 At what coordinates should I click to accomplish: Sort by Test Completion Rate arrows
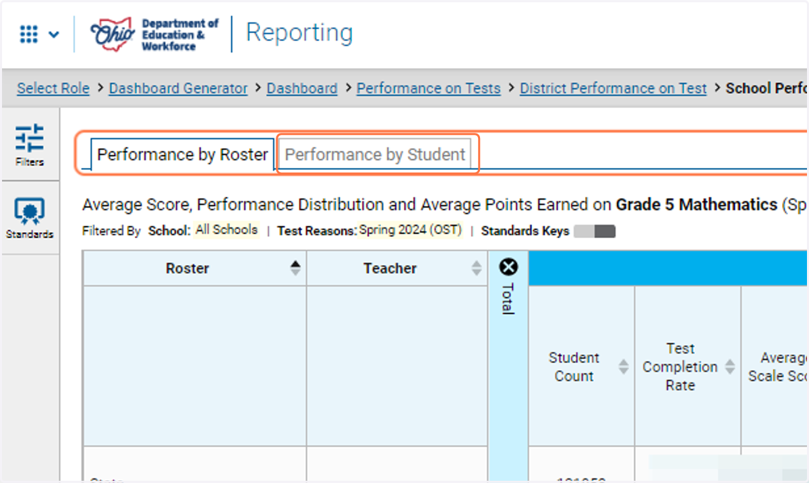tap(729, 367)
